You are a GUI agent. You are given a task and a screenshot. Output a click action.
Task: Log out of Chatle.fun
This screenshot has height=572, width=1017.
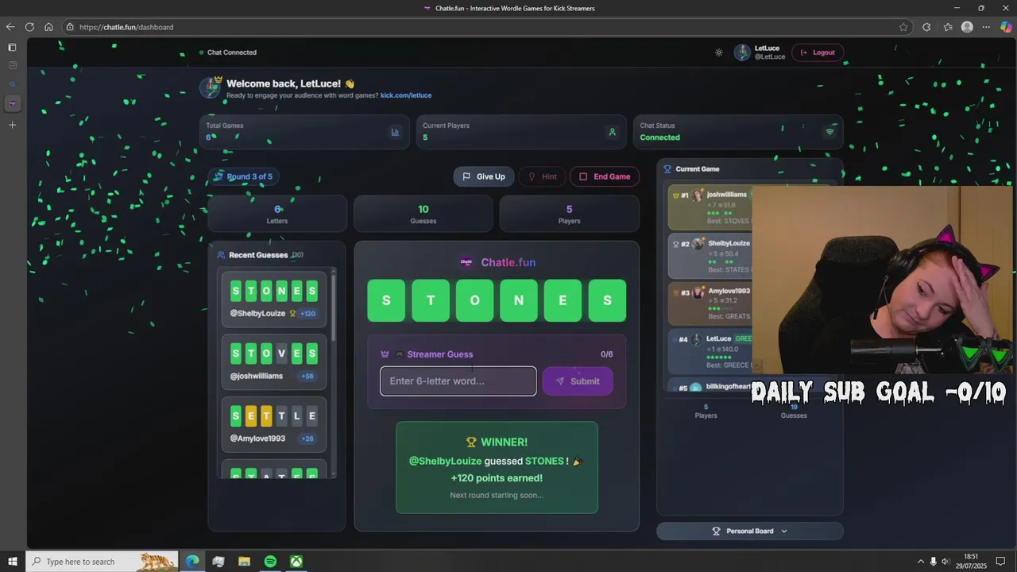coord(818,52)
